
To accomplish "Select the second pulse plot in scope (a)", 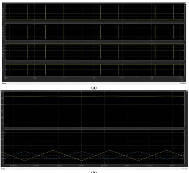I will tap(95, 32).
